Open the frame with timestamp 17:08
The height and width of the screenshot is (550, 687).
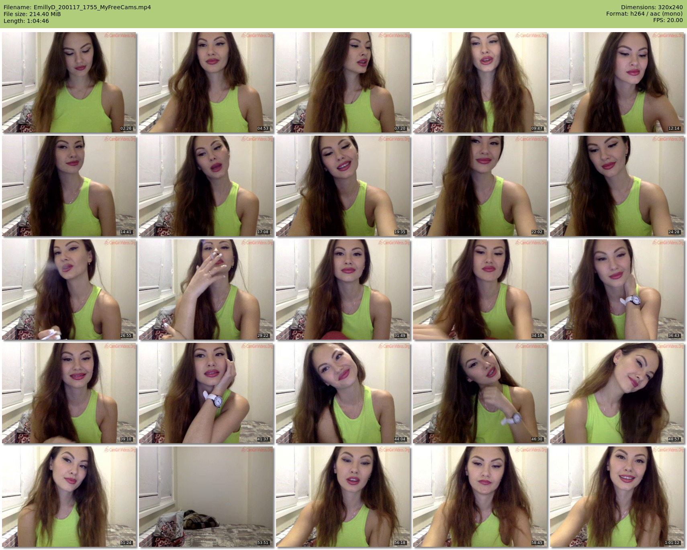(206, 186)
